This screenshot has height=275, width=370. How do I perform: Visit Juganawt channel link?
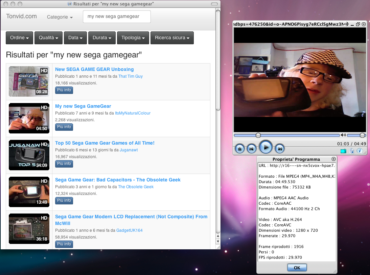coord(129,150)
